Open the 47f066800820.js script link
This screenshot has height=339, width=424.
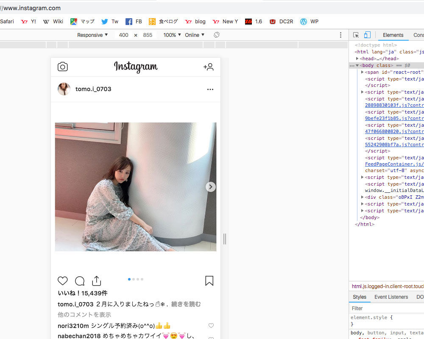[394, 131]
